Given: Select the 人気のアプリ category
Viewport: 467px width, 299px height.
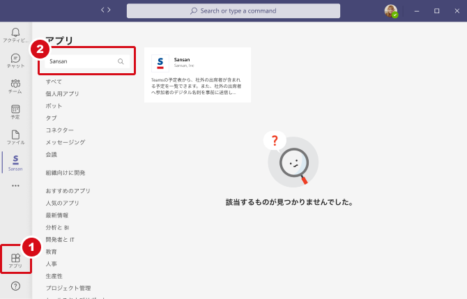Looking at the screenshot, I should point(62,203).
